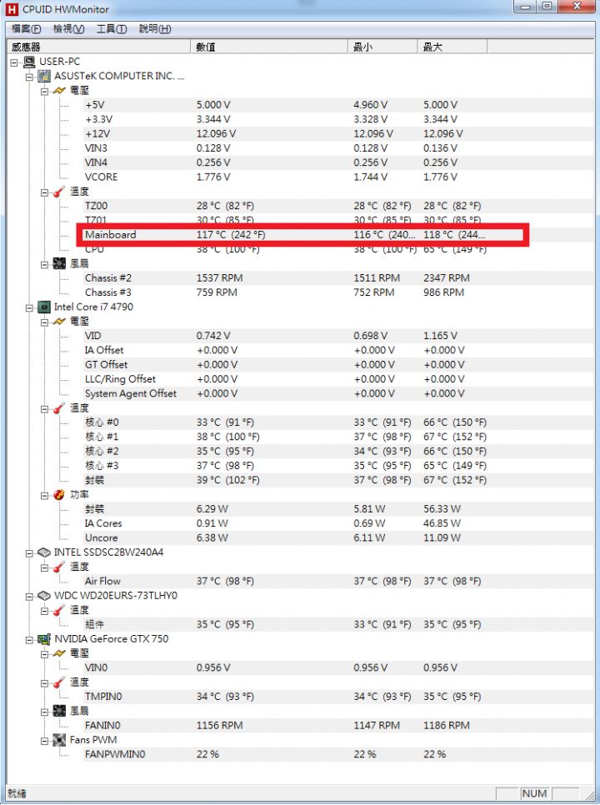Collapse the WDC WD20EURS-73TLHY0 node
The height and width of the screenshot is (805, 600).
point(29,597)
